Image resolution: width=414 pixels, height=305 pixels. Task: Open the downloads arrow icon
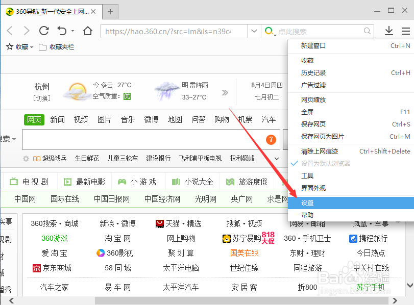[388, 31]
